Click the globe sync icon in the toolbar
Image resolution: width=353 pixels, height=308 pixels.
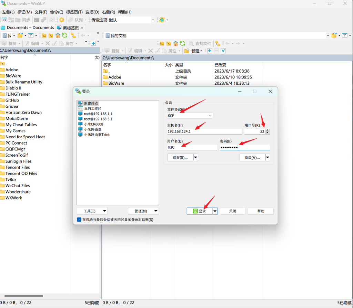pyautogui.click(x=162, y=20)
